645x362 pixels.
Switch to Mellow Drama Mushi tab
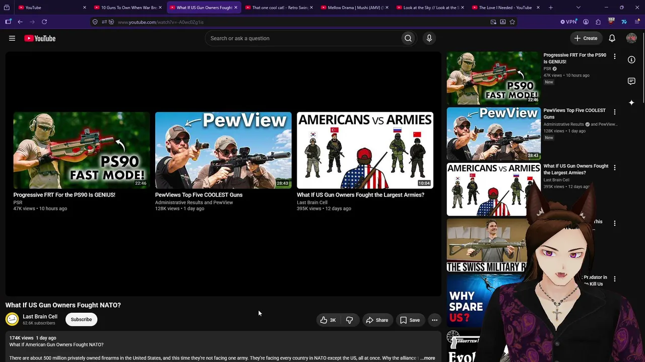point(354,8)
